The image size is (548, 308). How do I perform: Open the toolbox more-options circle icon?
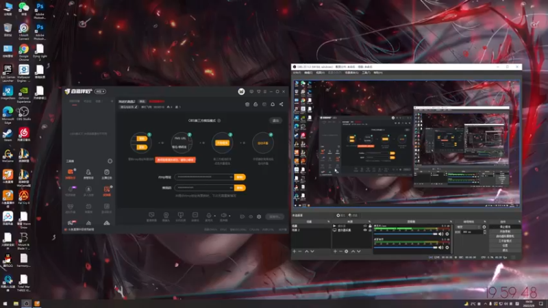coord(110,161)
